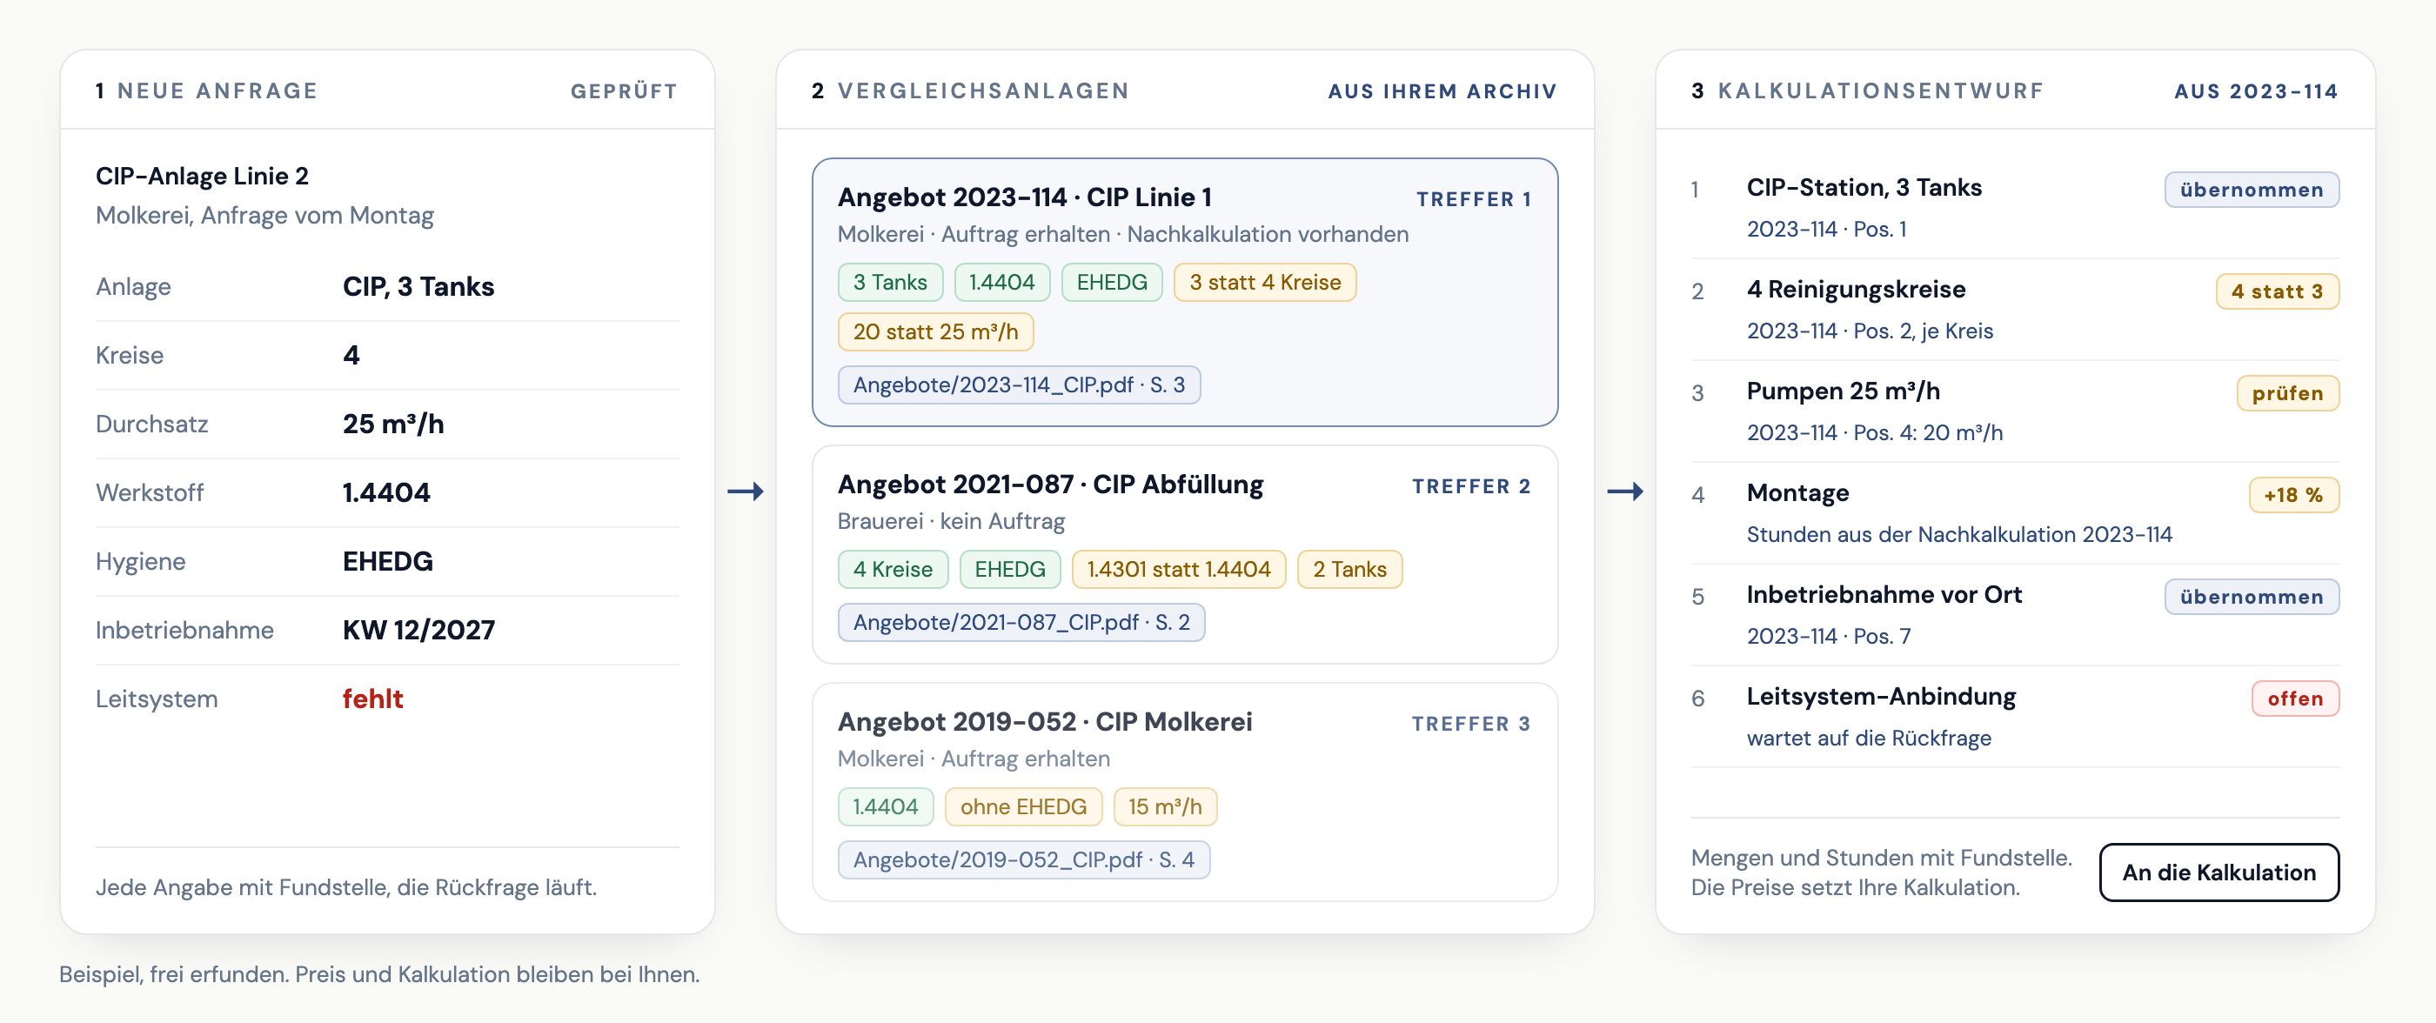Click the Durchsatz value '25 m³/h'
The image size is (2436, 1023).
[393, 424]
